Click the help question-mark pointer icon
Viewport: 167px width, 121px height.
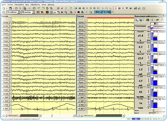click(39, 8)
